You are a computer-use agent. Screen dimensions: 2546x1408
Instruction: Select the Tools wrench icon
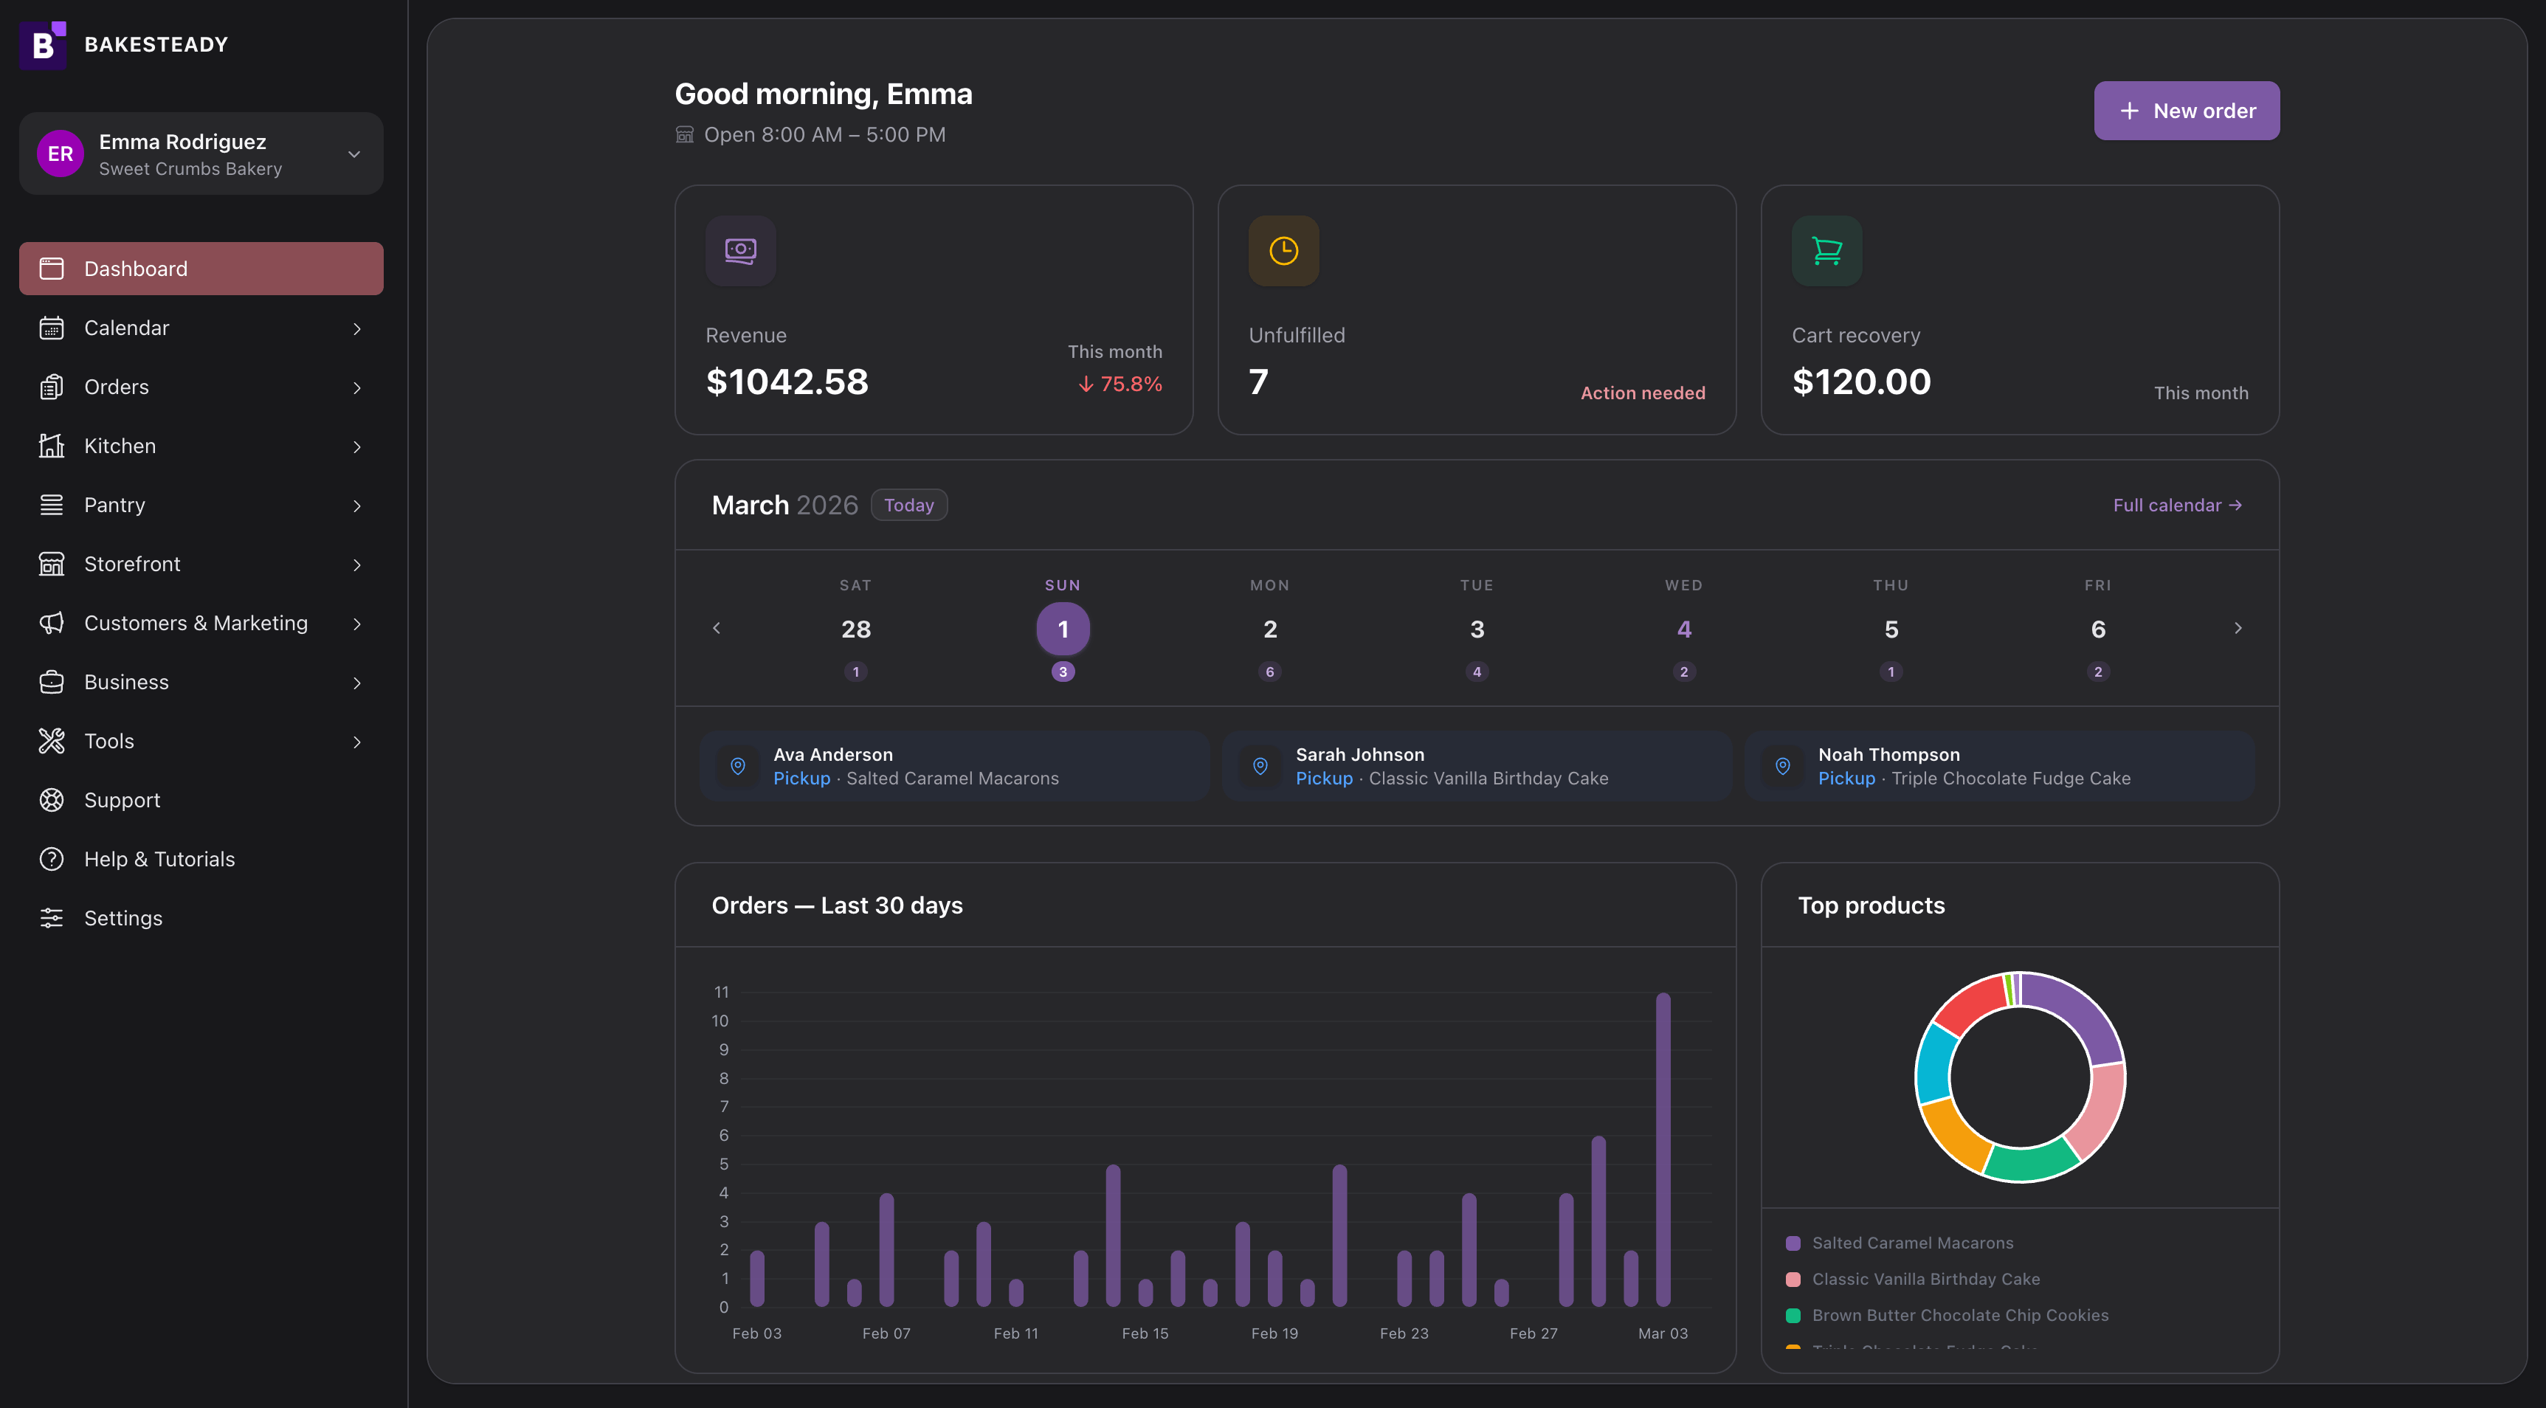(52, 740)
